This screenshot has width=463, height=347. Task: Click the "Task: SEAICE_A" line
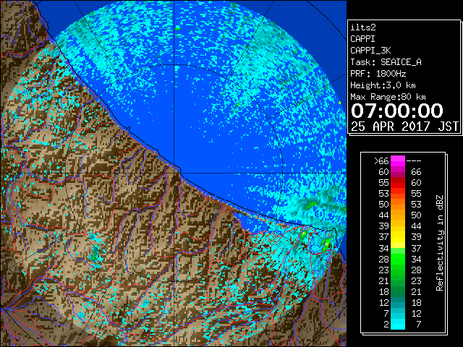[386, 62]
